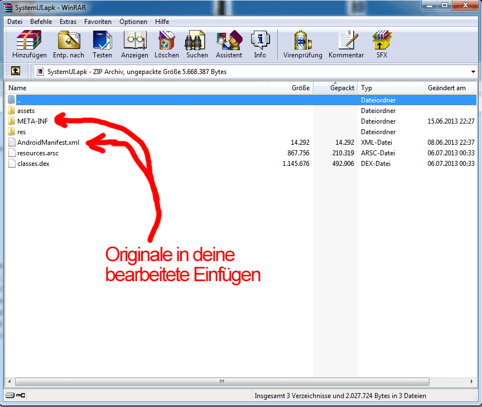Viewport: 482px width, 407px height.
Task: Sort by the Name column header
Action: (x=137, y=88)
